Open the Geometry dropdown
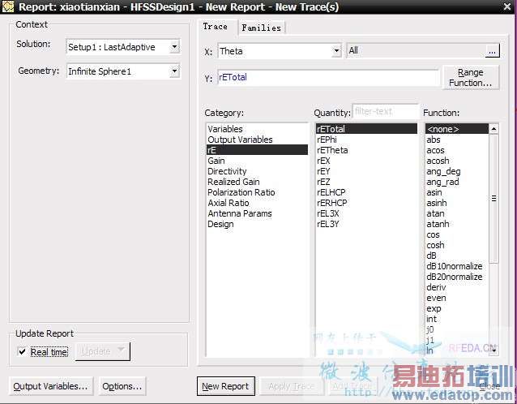 [175, 71]
